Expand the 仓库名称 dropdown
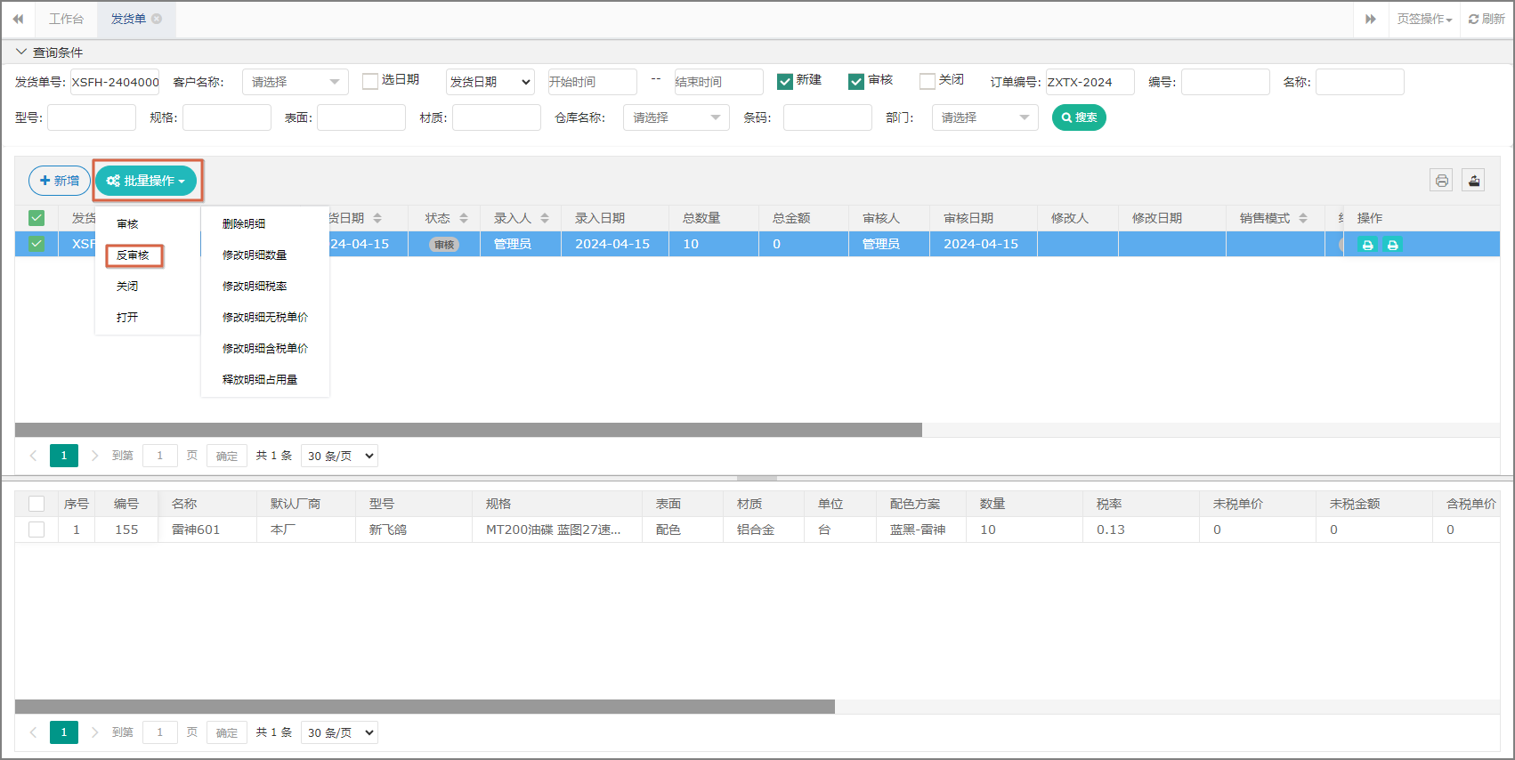The height and width of the screenshot is (760, 1515). [676, 117]
